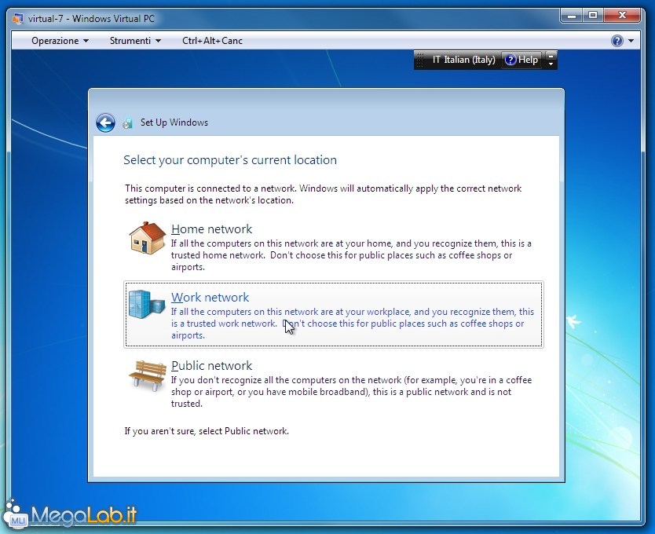
Task: Choose the Work network link
Action: point(210,297)
